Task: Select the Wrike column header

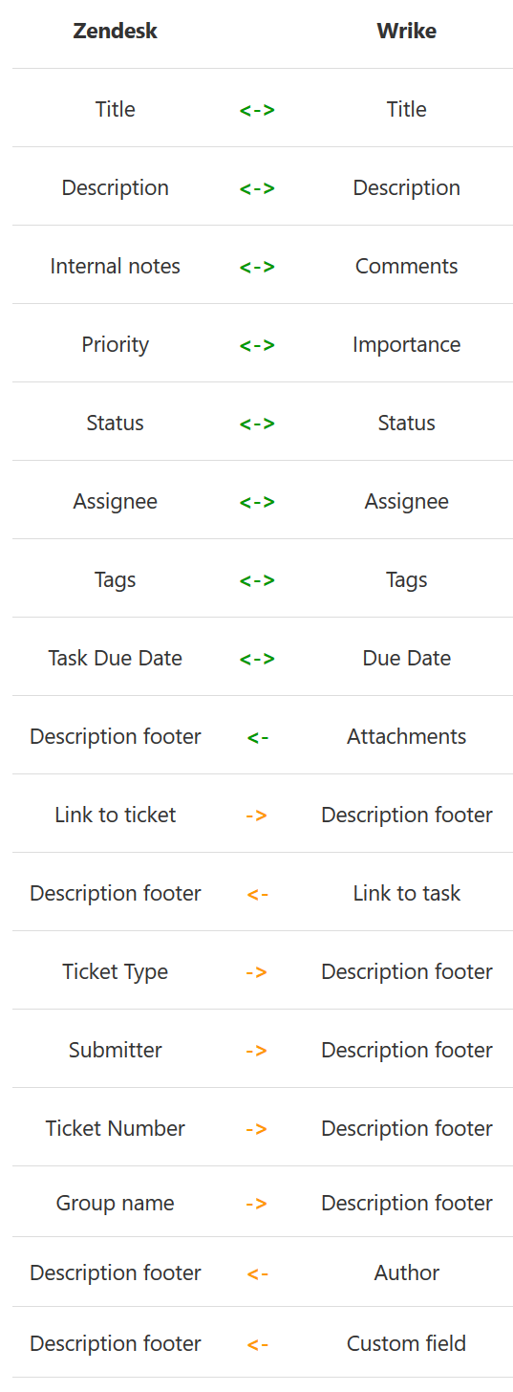Action: click(407, 31)
